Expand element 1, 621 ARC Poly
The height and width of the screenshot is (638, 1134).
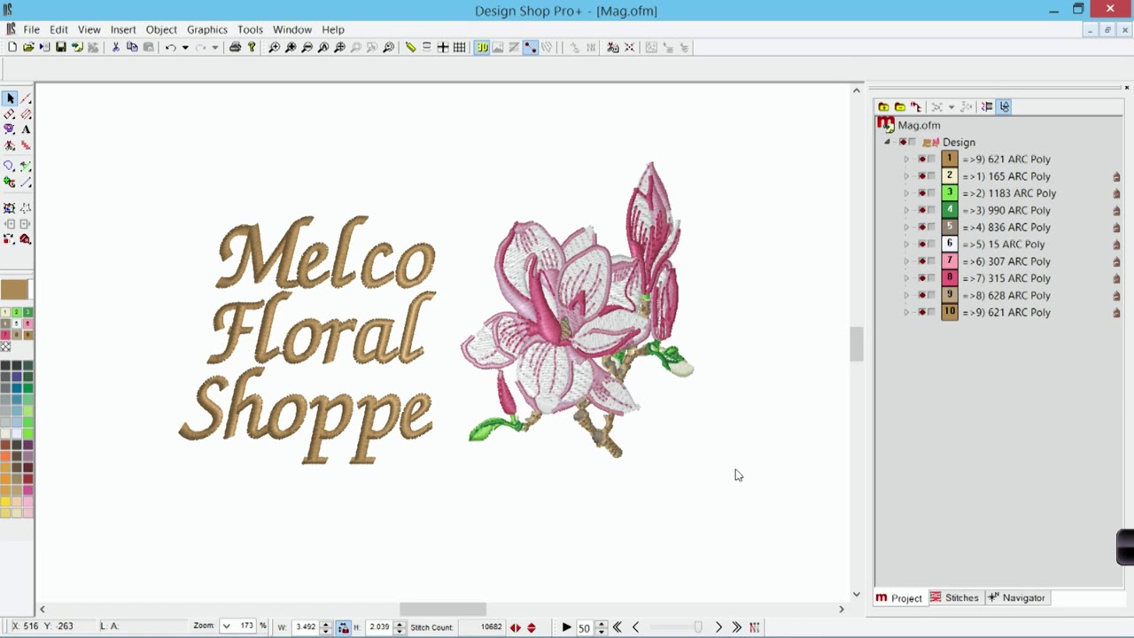pyautogui.click(x=906, y=159)
